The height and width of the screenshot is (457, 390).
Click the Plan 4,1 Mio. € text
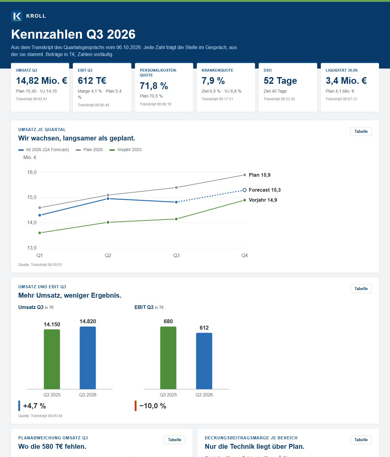point(340,91)
